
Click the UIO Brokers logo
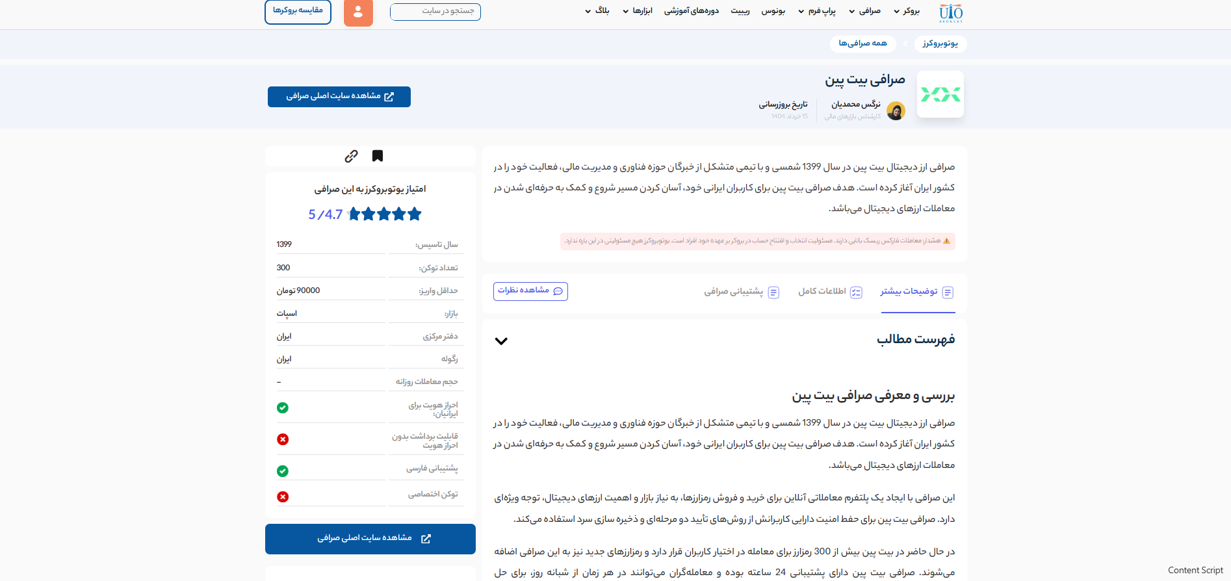[951, 13]
